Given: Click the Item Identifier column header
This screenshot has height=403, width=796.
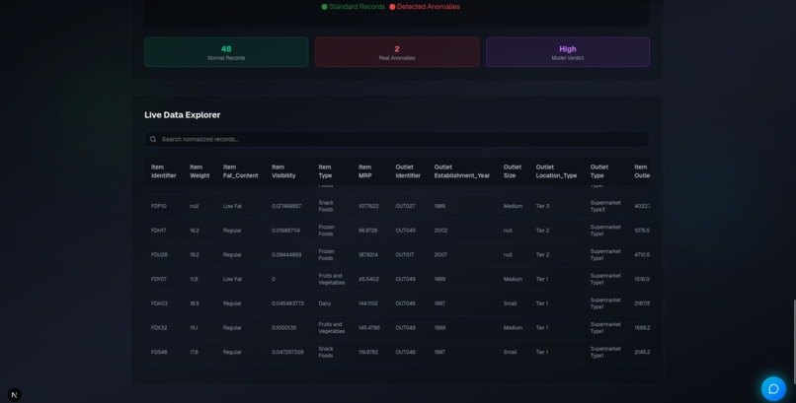Looking at the screenshot, I should tap(164, 171).
